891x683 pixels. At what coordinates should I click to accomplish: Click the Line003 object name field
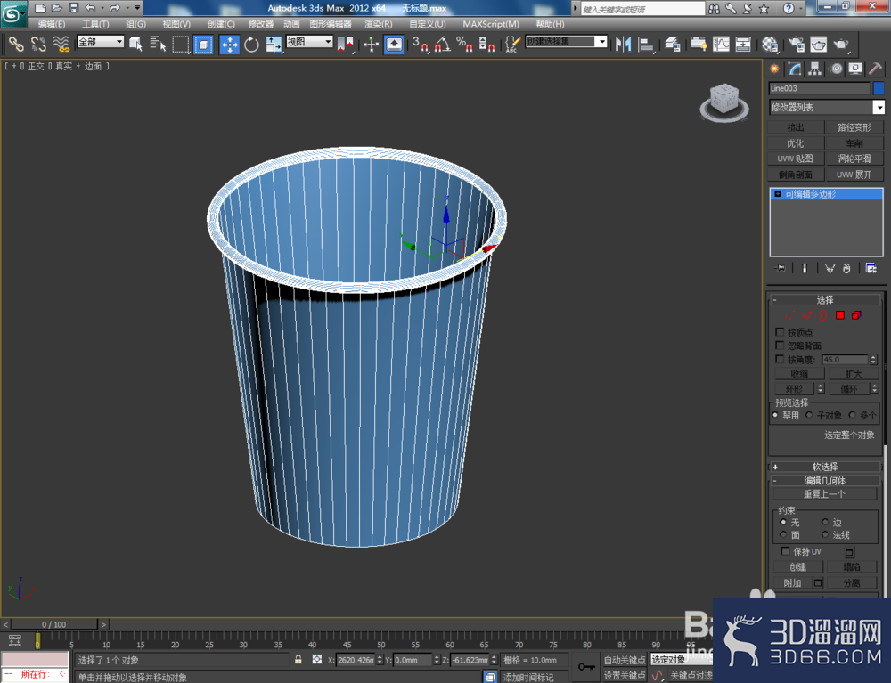(819, 88)
